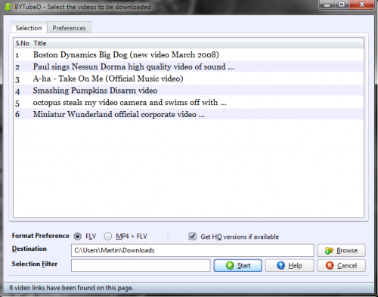The width and height of the screenshot is (378, 297).
Task: Select octopus steals my video camera row
Action: pos(189,103)
